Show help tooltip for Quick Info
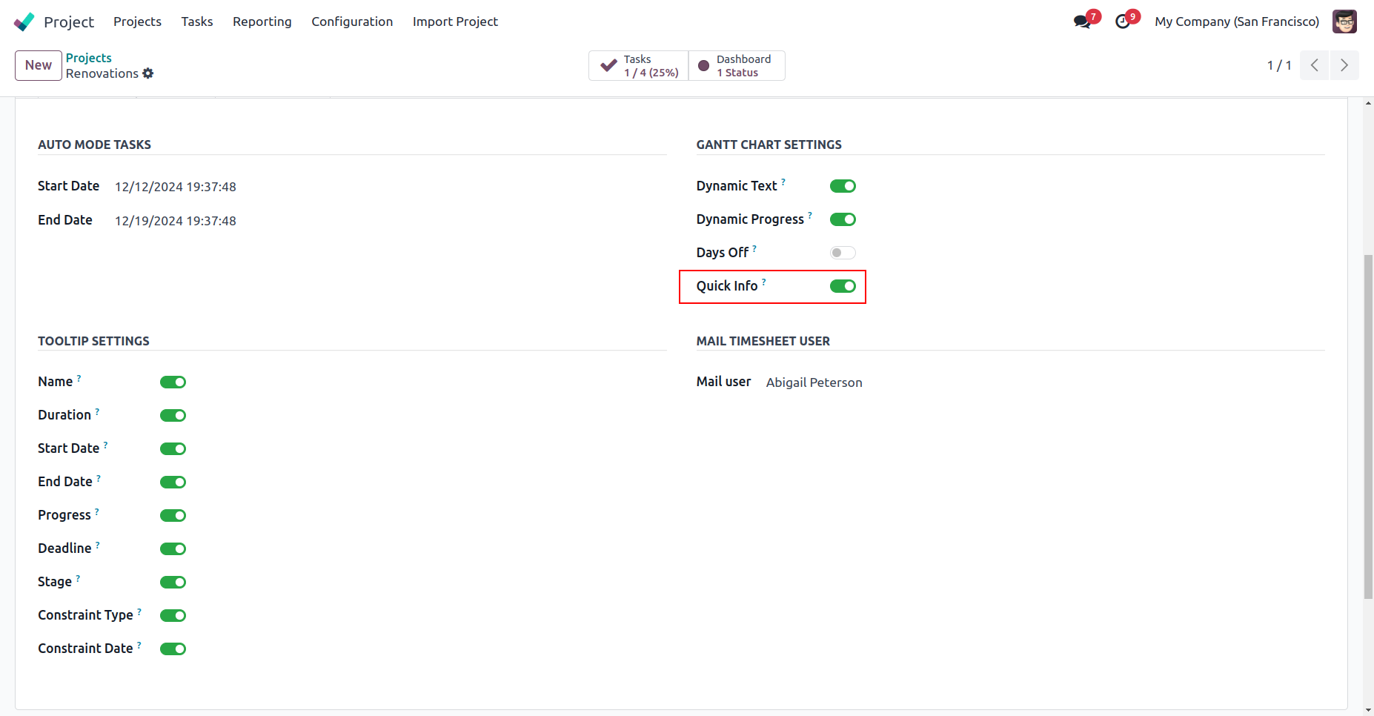The width and height of the screenshot is (1374, 716). (764, 282)
